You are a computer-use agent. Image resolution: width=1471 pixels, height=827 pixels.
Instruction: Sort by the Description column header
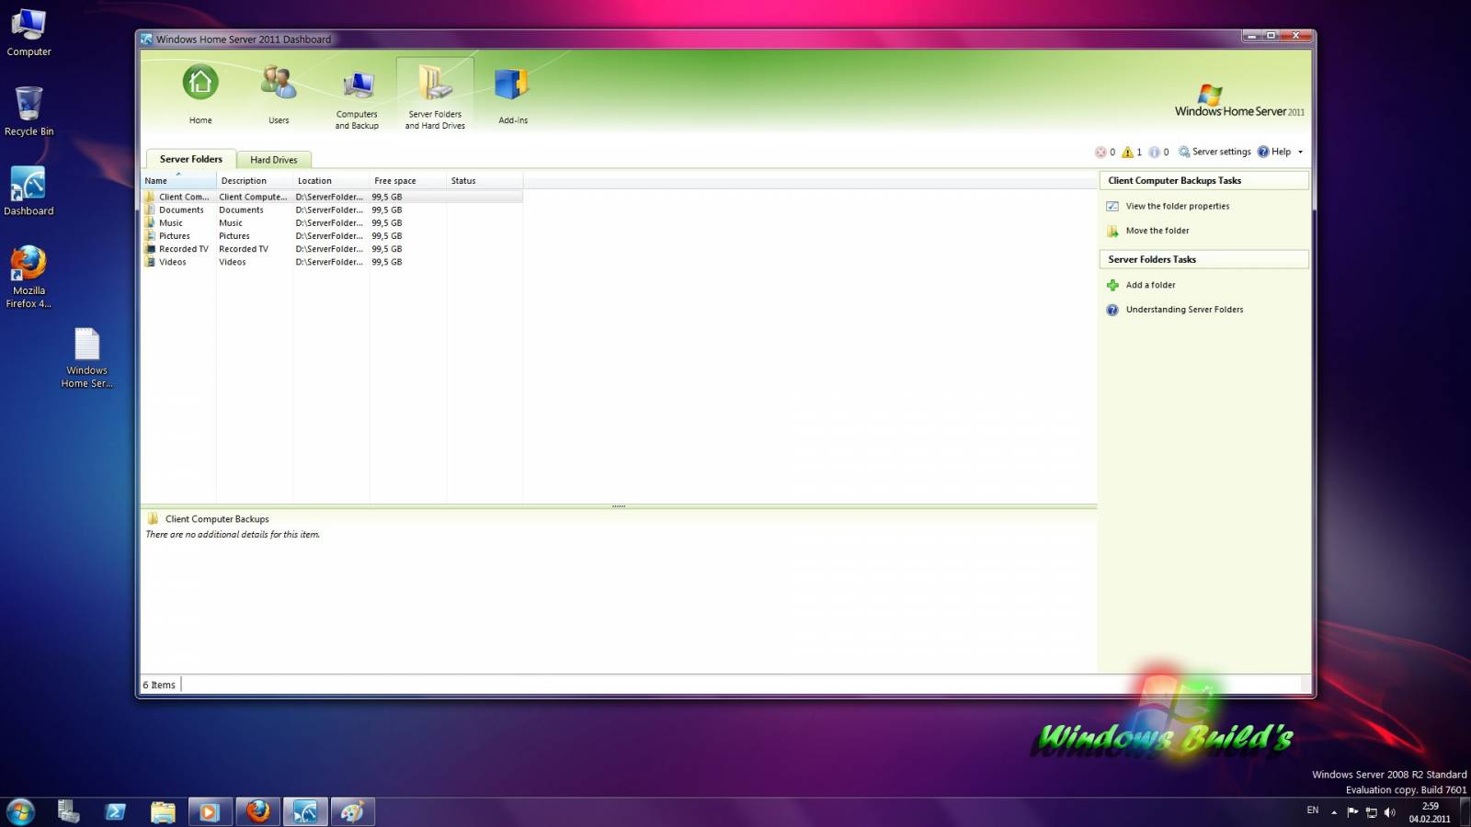(x=255, y=180)
